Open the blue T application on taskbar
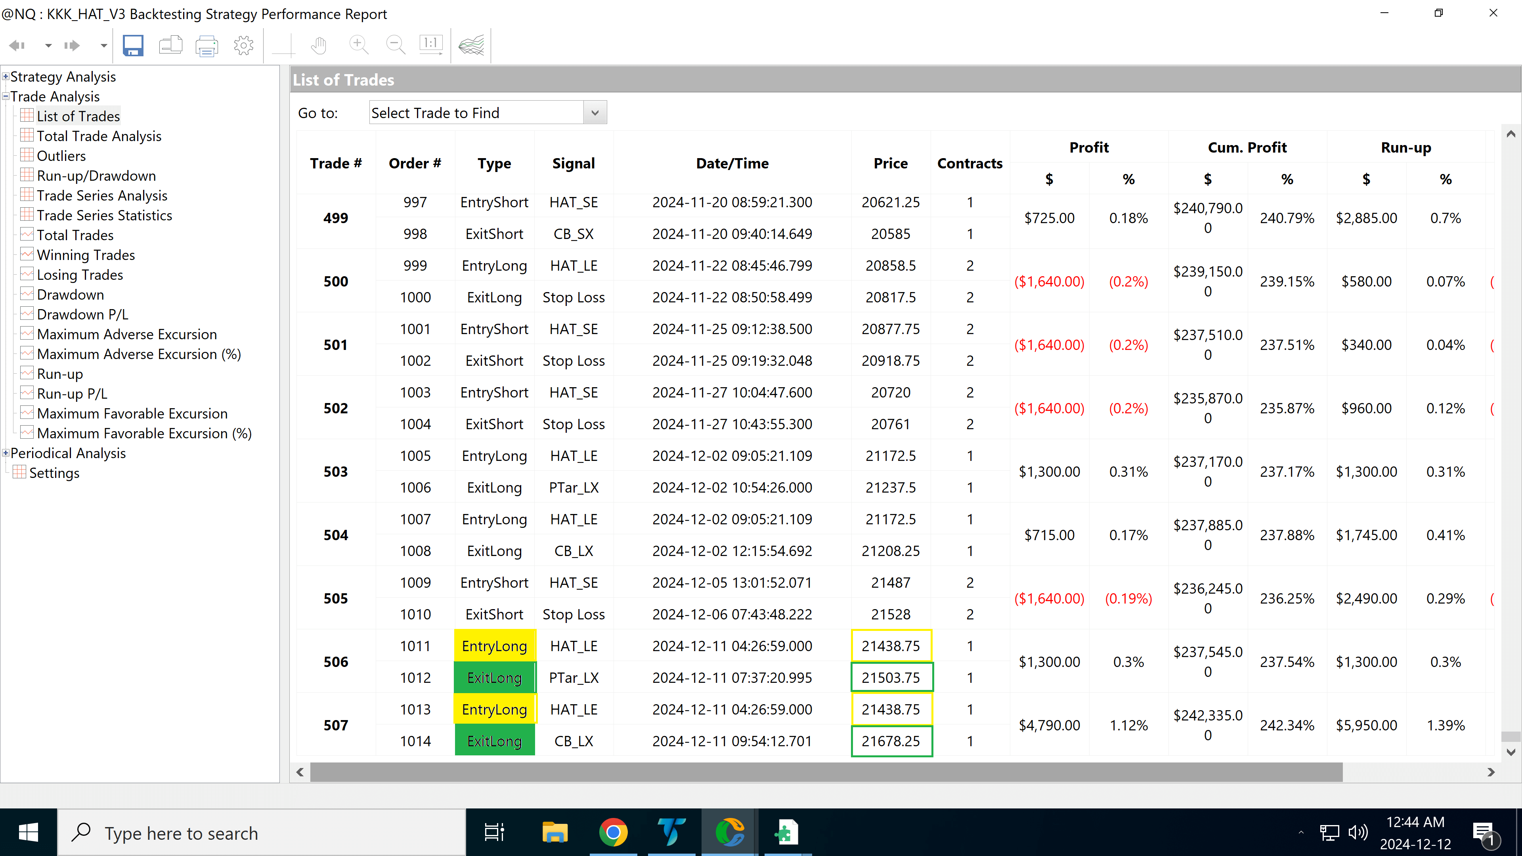 [671, 832]
